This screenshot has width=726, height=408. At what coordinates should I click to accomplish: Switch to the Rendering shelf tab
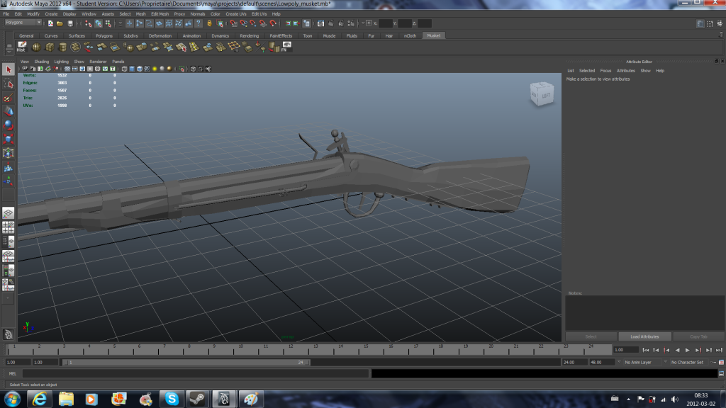[249, 35]
